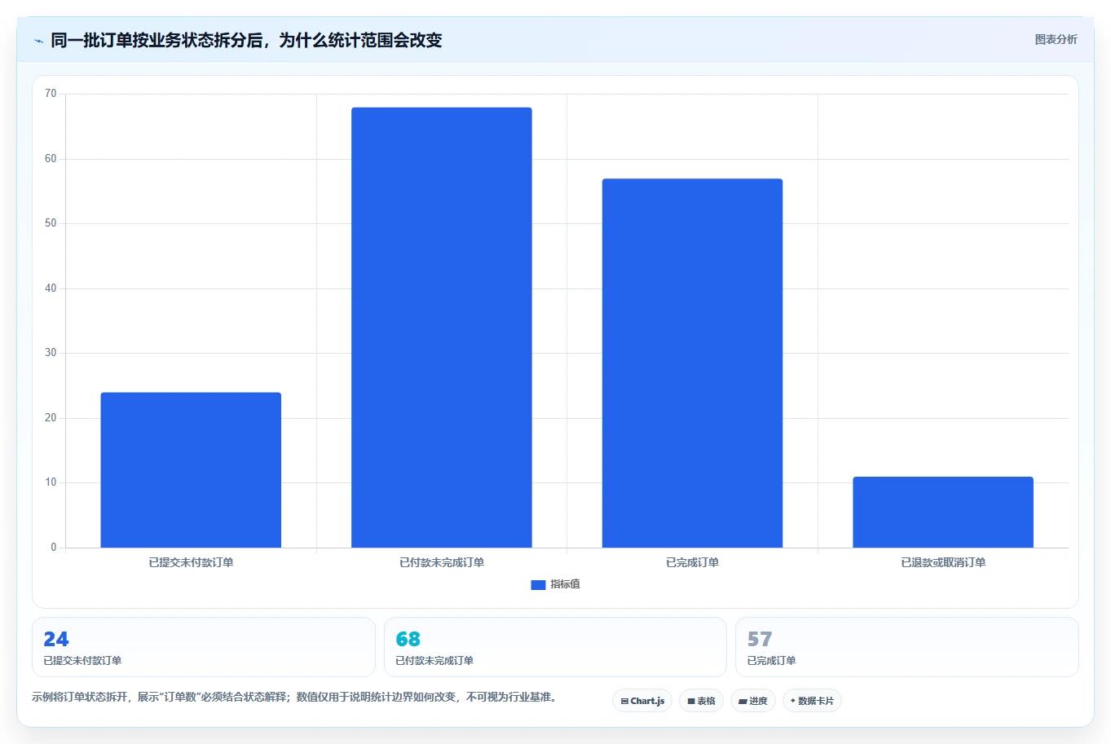Click the 已退款或取消订单 bar in chart
The image size is (1111, 744).
point(943,513)
